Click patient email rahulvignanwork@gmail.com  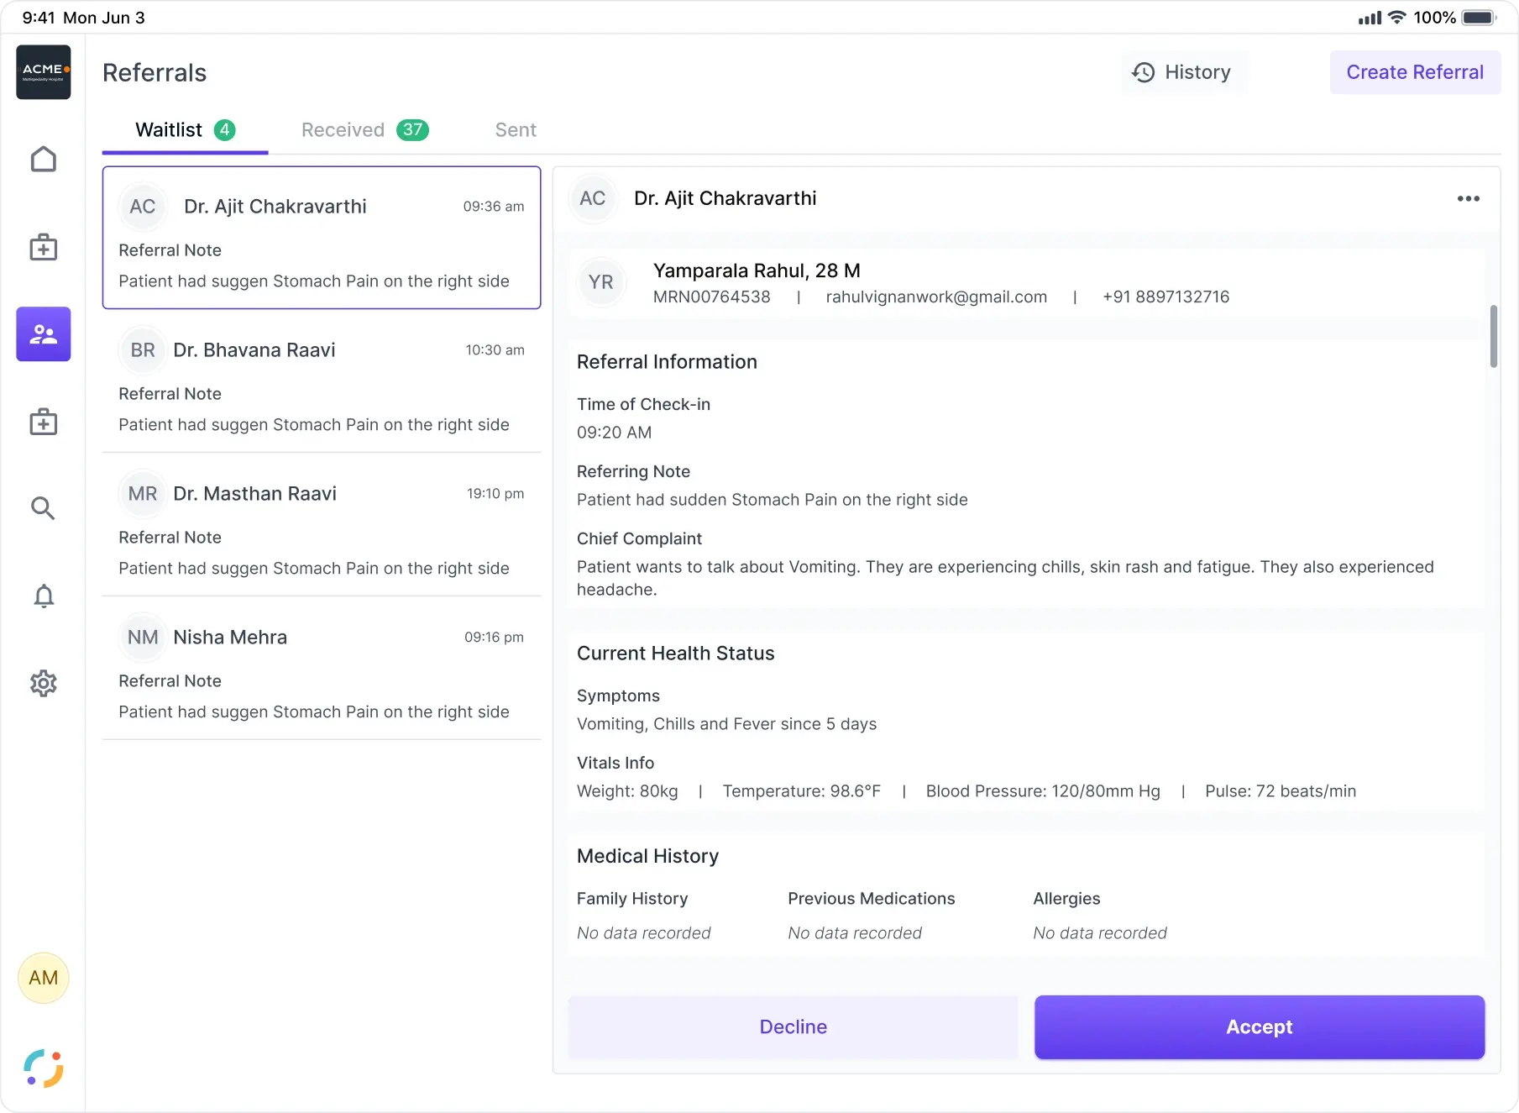coord(936,297)
